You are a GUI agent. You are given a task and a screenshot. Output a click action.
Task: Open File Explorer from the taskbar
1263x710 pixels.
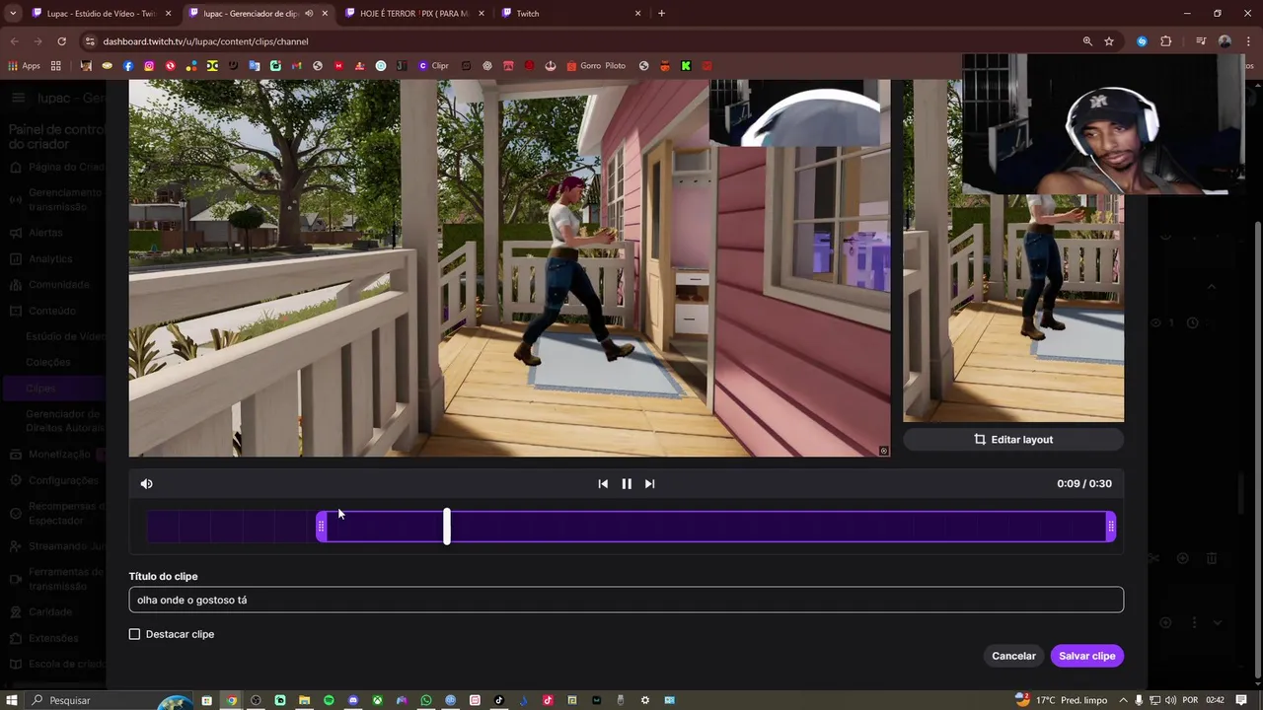(x=305, y=700)
